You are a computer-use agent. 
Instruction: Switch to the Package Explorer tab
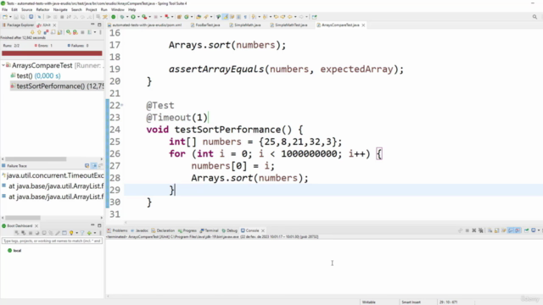coord(18,25)
